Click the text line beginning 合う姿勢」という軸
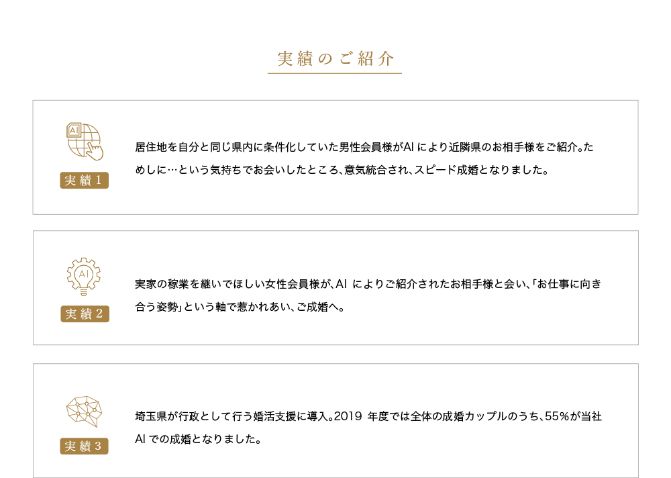The height and width of the screenshot is (478, 671). [x=240, y=307]
